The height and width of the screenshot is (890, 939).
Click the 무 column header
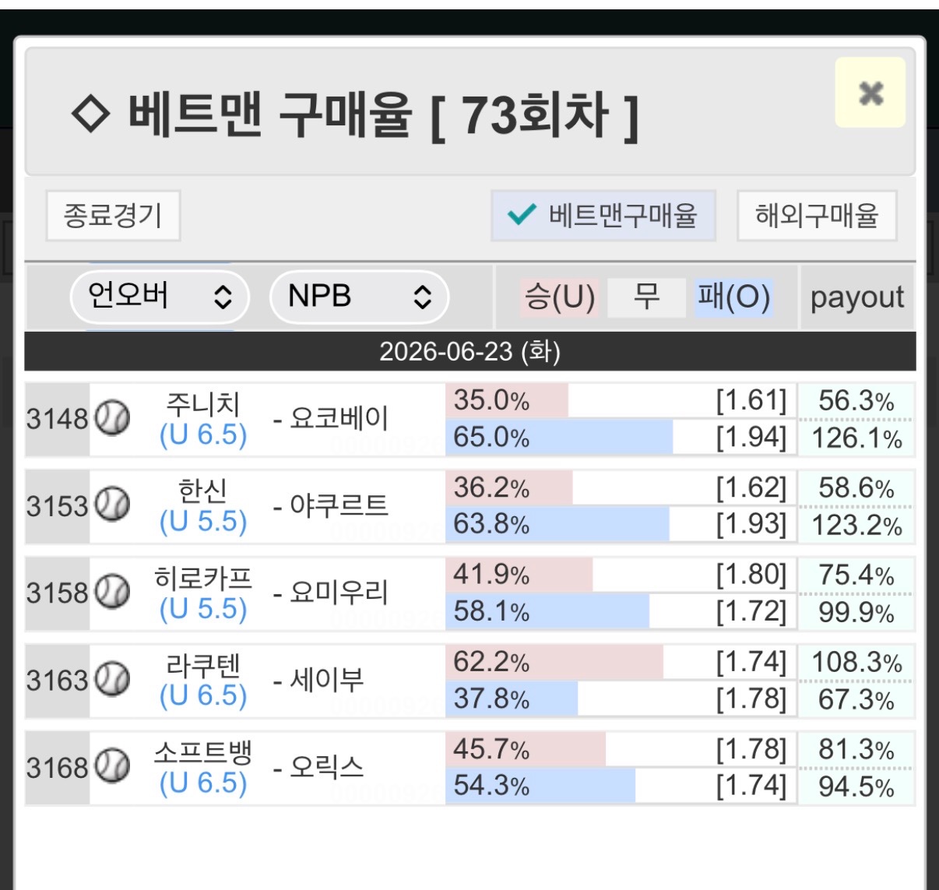point(646,297)
